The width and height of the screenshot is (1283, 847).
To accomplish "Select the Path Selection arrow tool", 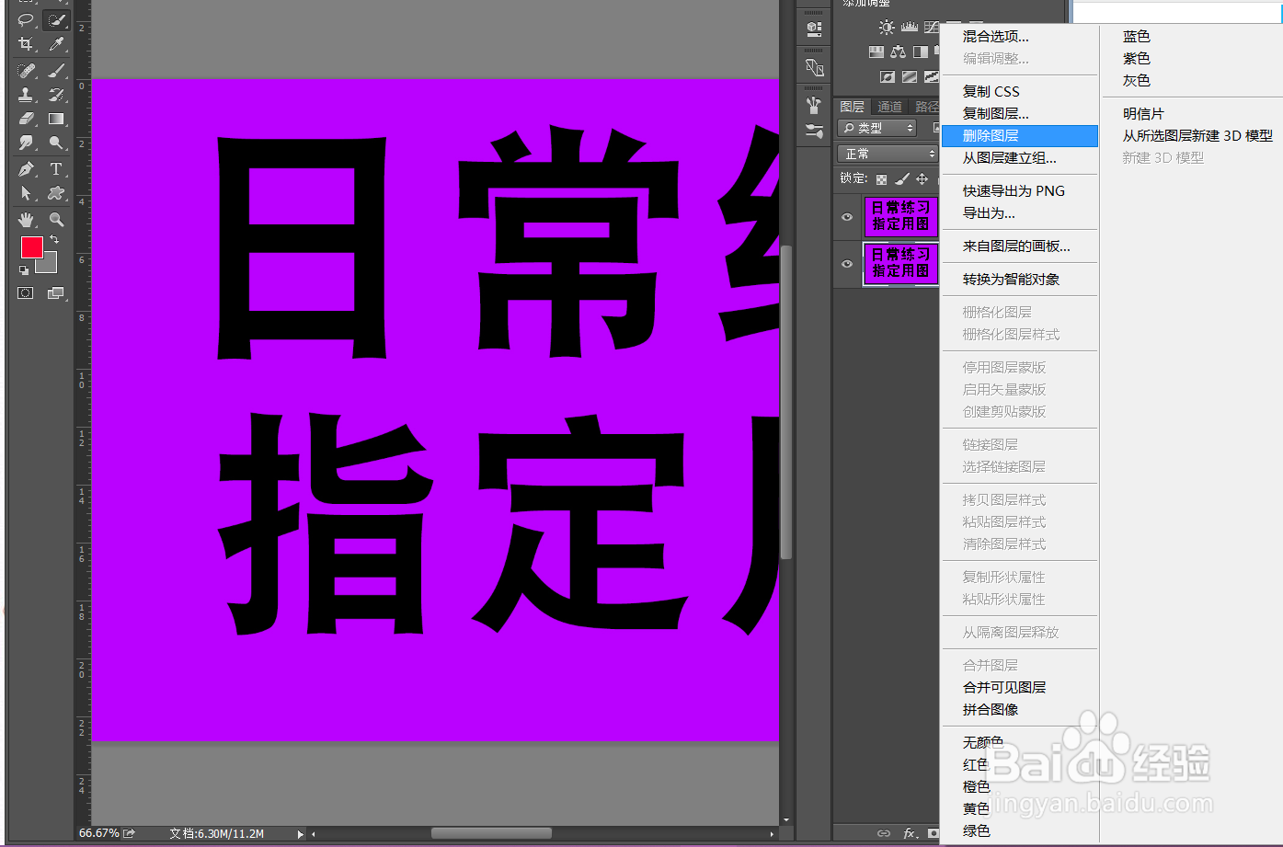I will [26, 193].
